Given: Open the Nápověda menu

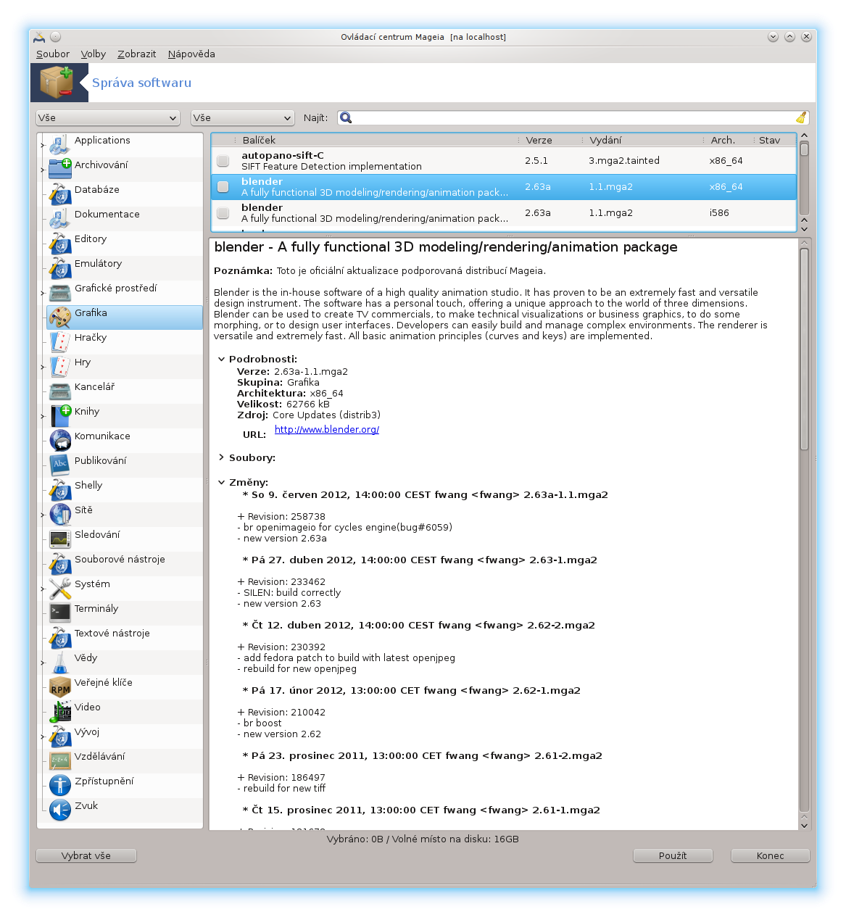Looking at the screenshot, I should point(191,54).
